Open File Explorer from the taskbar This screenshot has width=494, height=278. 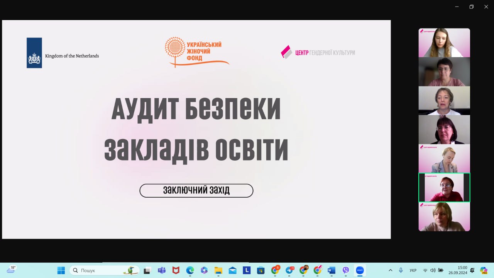click(x=218, y=270)
